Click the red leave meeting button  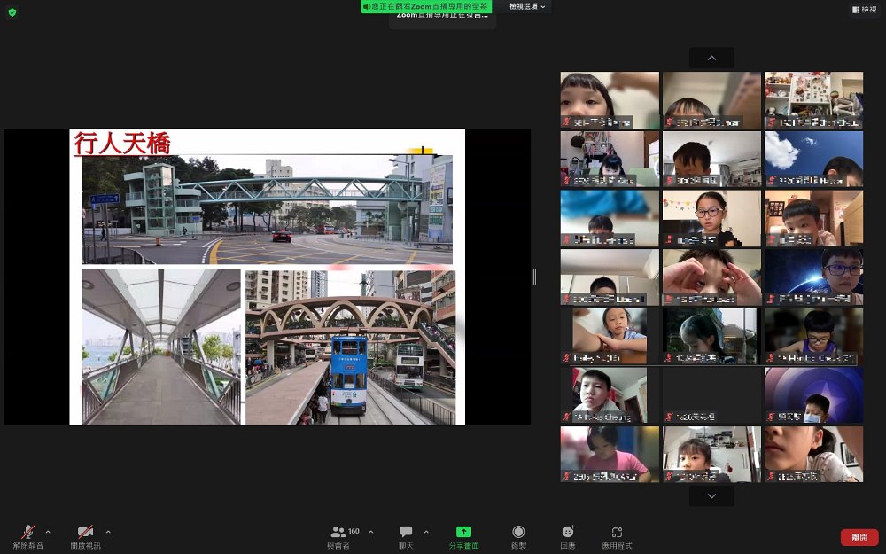859,537
